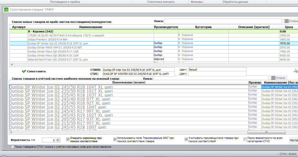The image size is (298, 157).
Task: Select row 'Dunlop Winter Maxx Sj8 255/65 R17 110R'
Action: (x=154, y=51)
